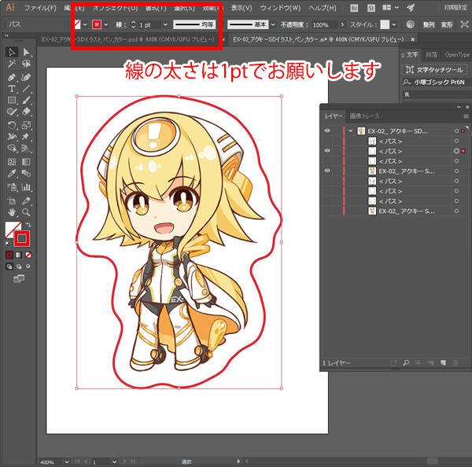Click the 小塚ゴシック Pr6N font field
This screenshot has height=467, width=472.
click(x=440, y=82)
